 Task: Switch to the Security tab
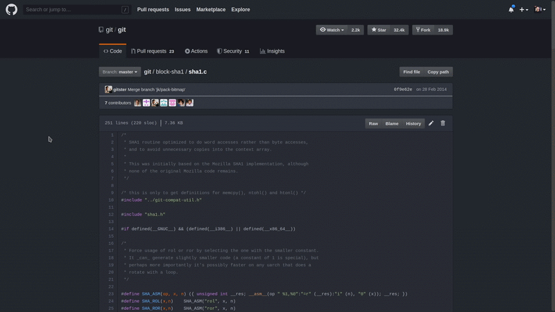click(x=233, y=51)
